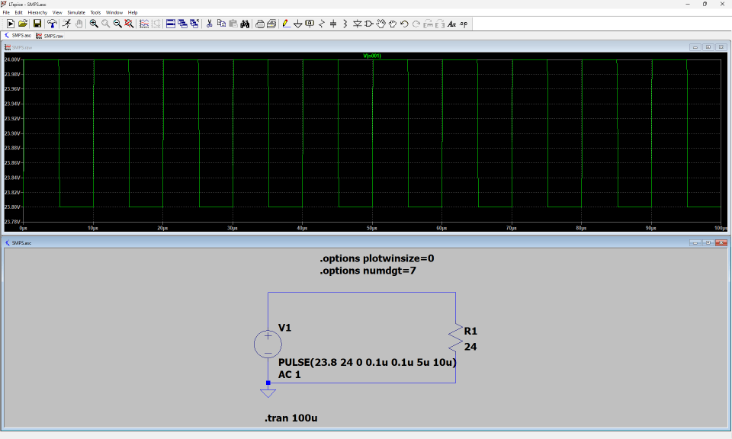Open the File menu
Screen dimensions: 732x439
point(6,13)
